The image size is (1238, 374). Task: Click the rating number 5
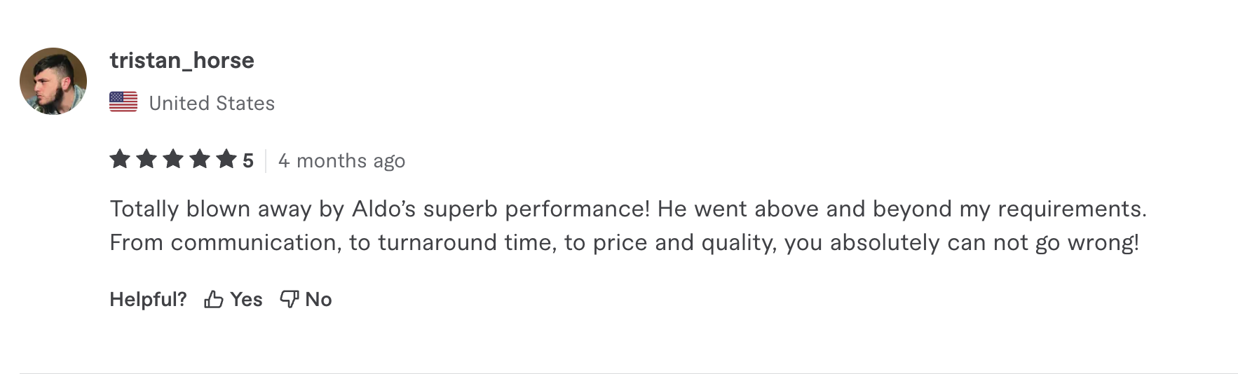click(248, 161)
